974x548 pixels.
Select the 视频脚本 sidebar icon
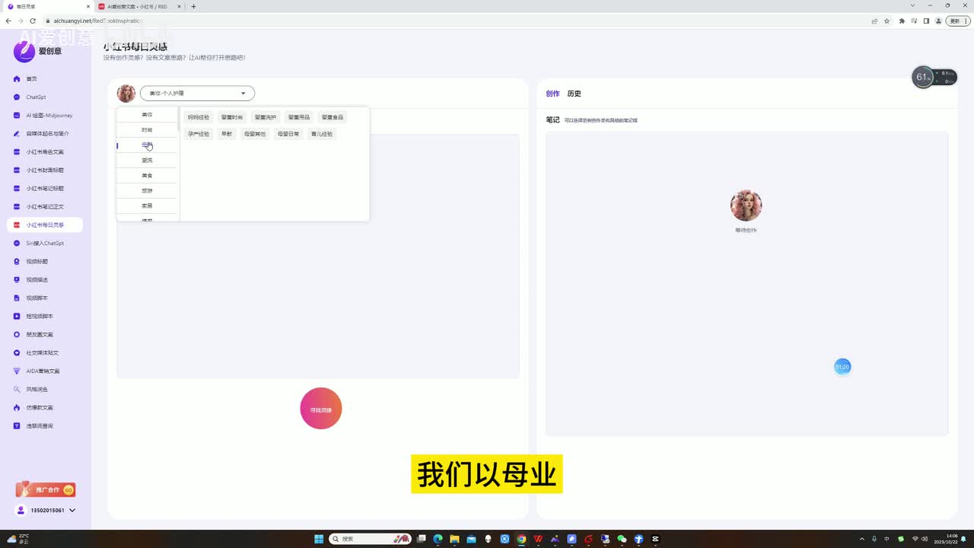coord(17,298)
